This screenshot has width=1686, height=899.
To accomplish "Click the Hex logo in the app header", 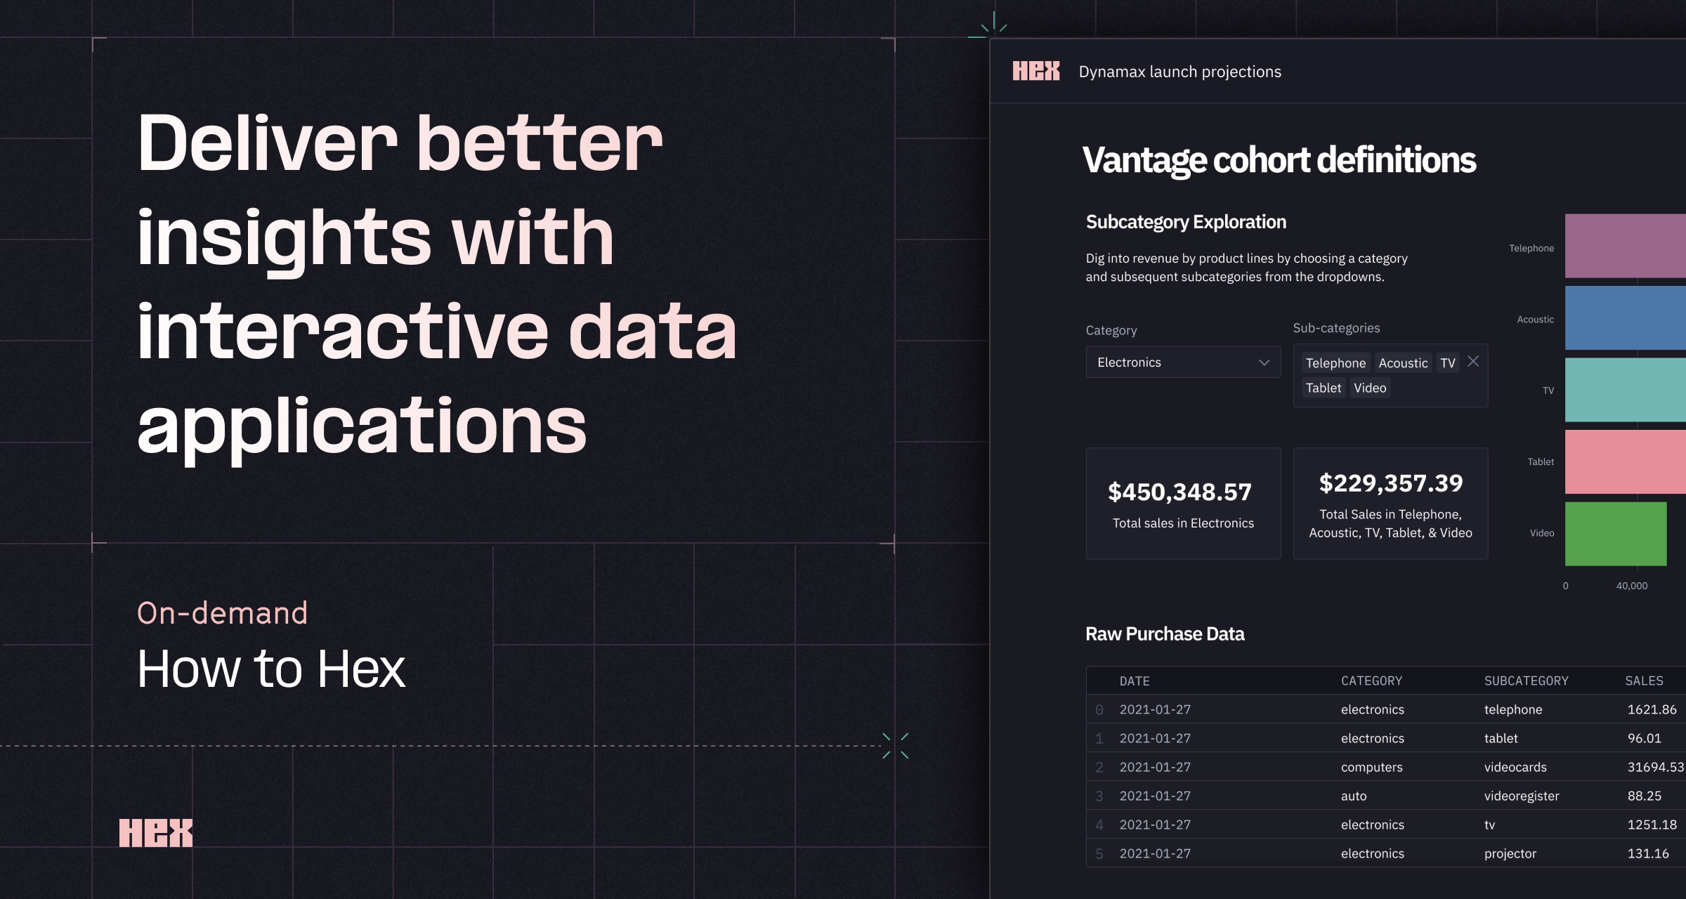I will (x=1035, y=71).
